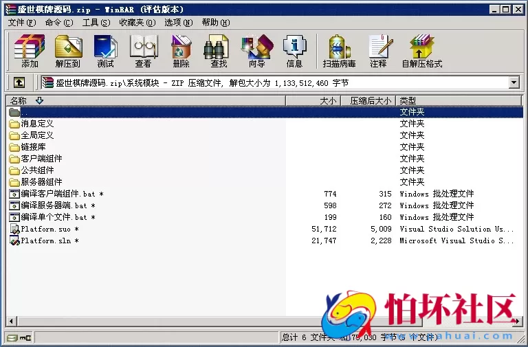Click the 链接库 folder icon
This screenshot has height=347, width=528.
[14, 147]
